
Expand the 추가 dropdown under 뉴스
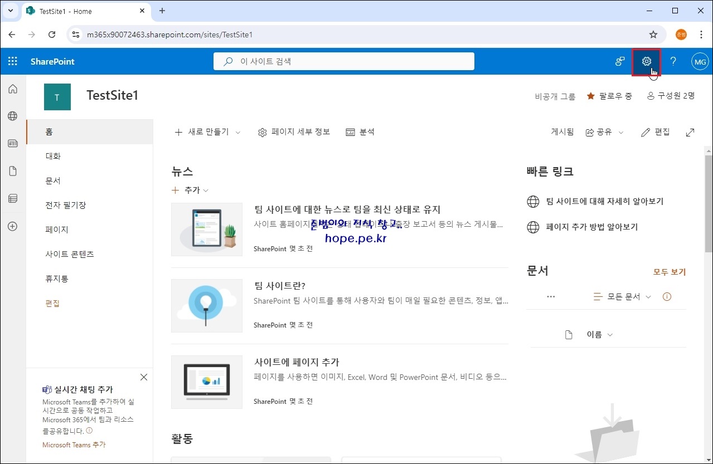(190, 190)
